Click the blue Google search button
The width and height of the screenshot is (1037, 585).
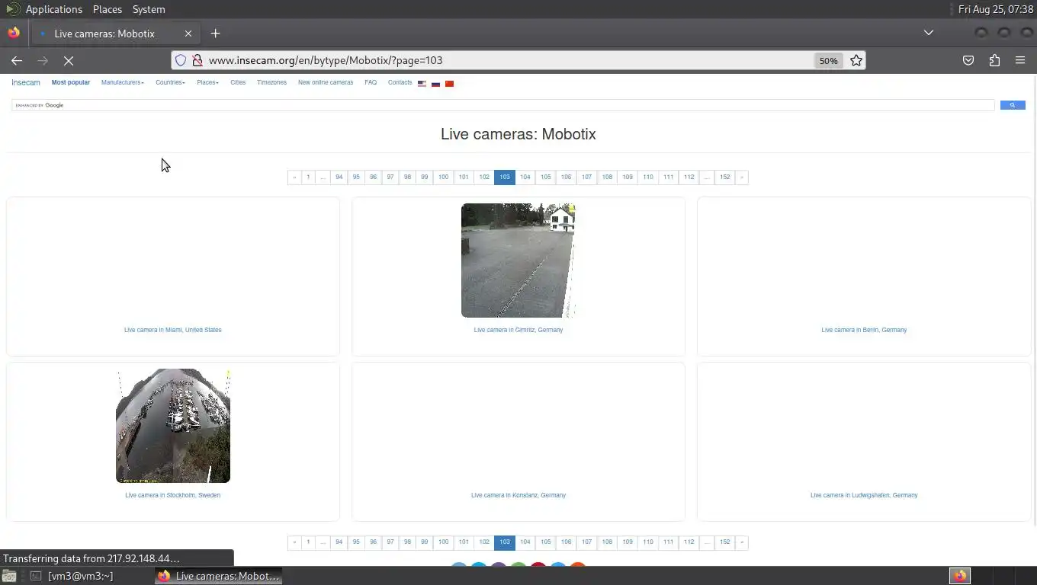pos(1013,105)
